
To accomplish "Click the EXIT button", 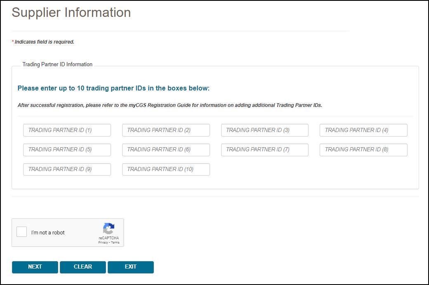I will click(130, 267).
